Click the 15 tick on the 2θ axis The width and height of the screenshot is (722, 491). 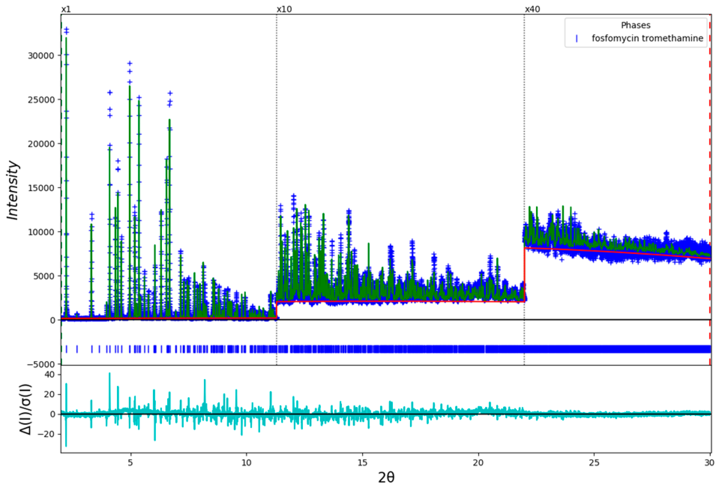tap(362, 462)
